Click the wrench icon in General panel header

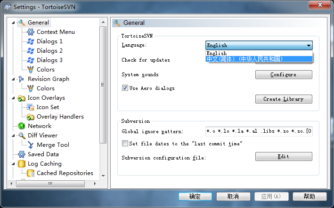pos(117,23)
